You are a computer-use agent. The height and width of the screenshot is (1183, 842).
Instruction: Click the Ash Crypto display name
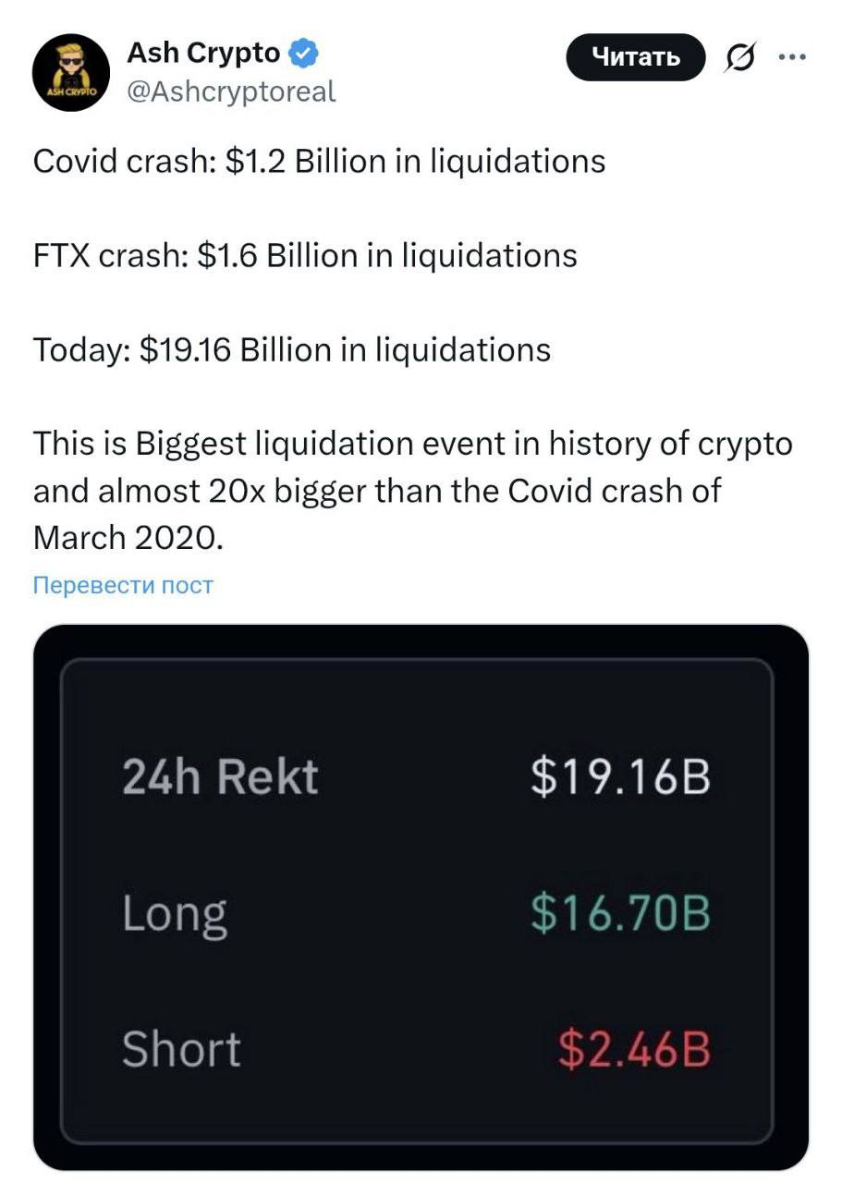tap(202, 54)
